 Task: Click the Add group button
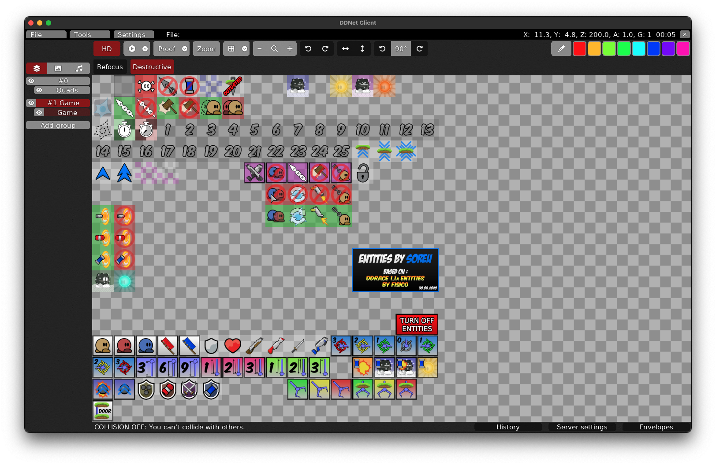tap(58, 125)
